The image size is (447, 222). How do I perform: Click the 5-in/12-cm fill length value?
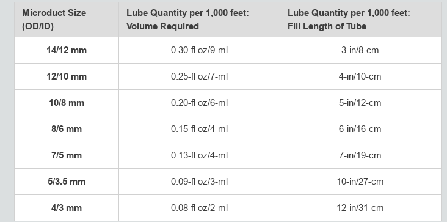coord(360,103)
